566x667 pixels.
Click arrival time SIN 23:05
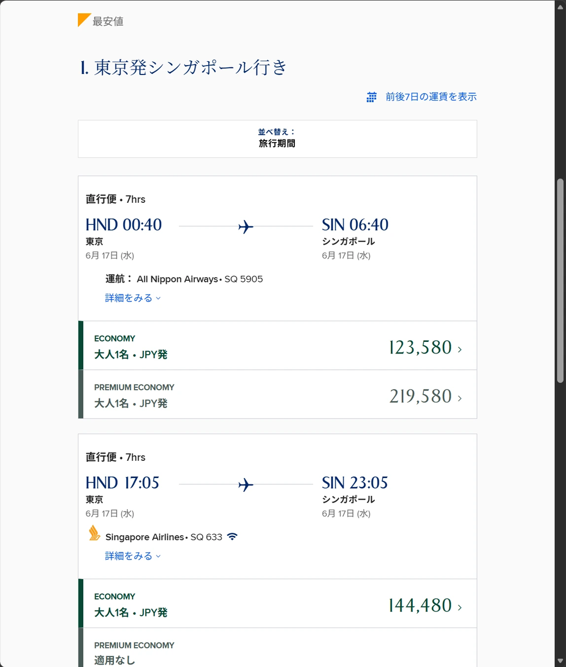click(x=355, y=482)
